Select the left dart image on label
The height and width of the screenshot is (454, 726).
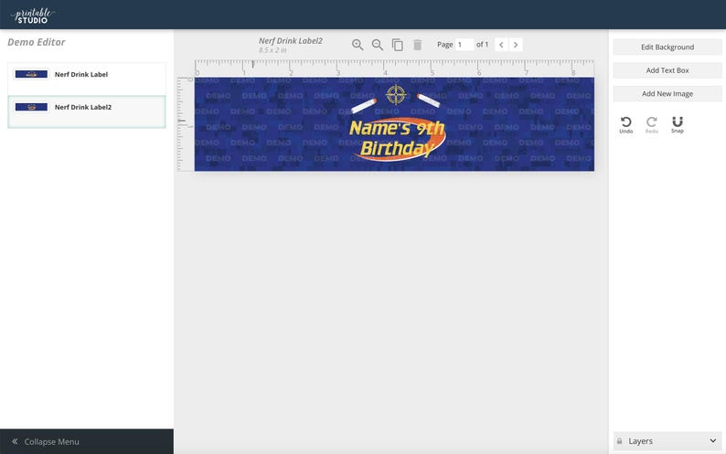coord(364,106)
